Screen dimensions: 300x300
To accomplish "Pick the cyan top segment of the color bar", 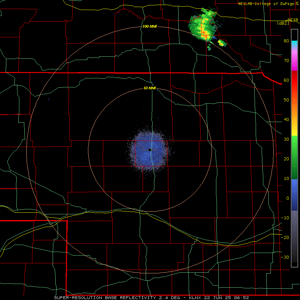I will (x=294, y=44).
